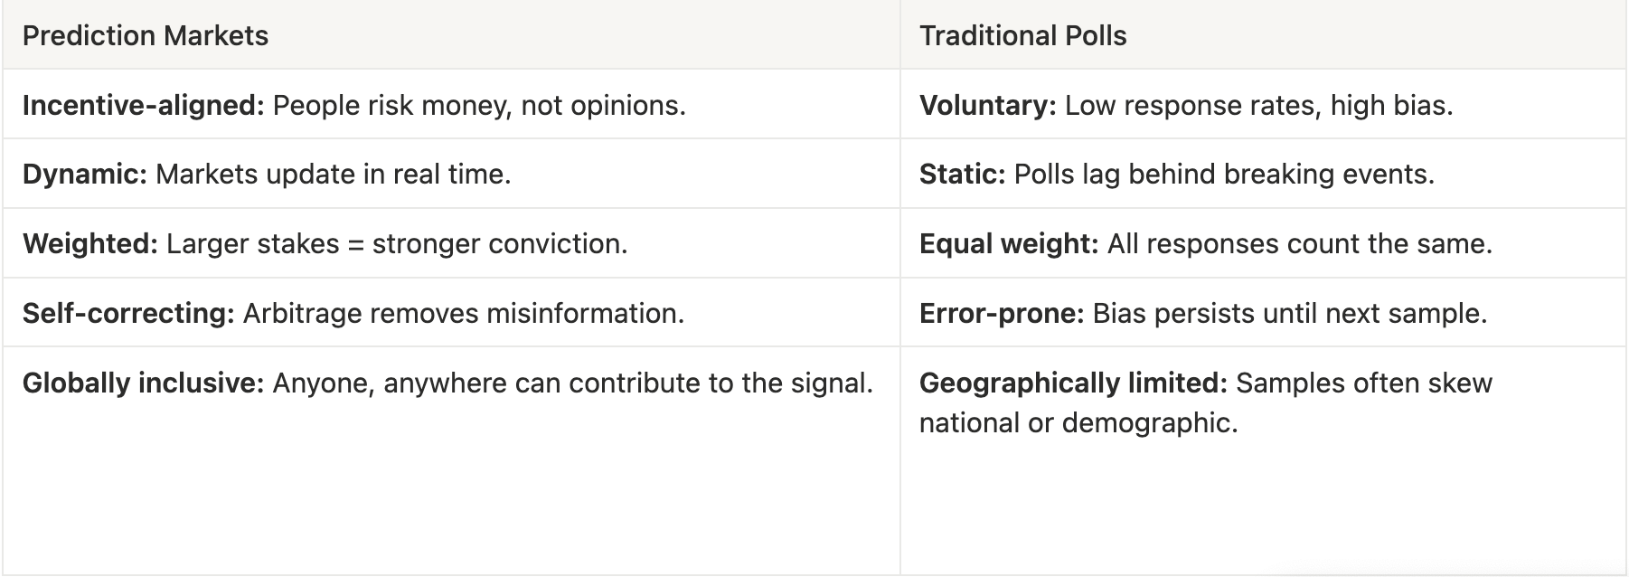1629x577 pixels.
Task: Click the bold Equal weight label
Action: [1008, 244]
